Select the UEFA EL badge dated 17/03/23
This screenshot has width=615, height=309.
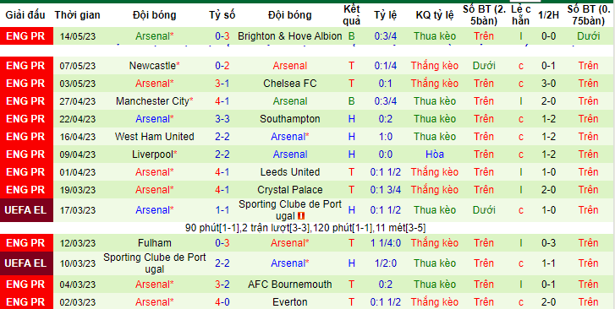click(x=25, y=210)
